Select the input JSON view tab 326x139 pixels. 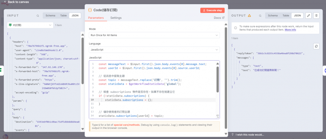[x=75, y=16]
